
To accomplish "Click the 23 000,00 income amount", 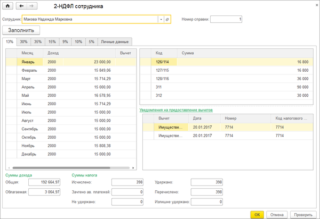I will point(102,62).
